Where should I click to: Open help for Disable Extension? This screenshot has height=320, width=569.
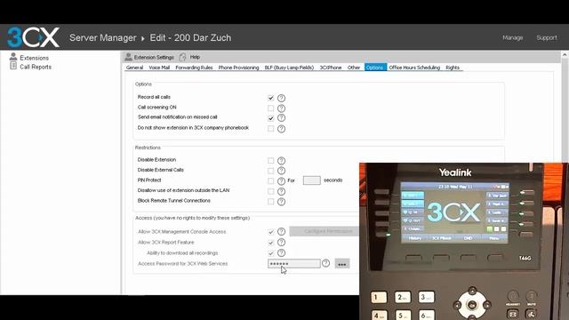[x=281, y=160]
